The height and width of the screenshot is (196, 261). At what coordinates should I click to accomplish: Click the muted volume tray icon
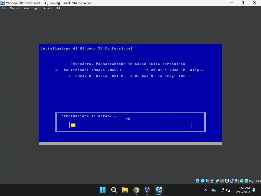228,190
